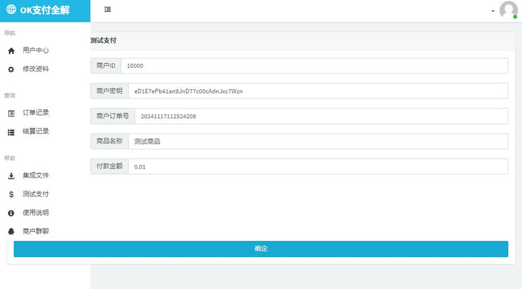Click the 导航 sidebar section header
This screenshot has width=522, height=289.
9,33
